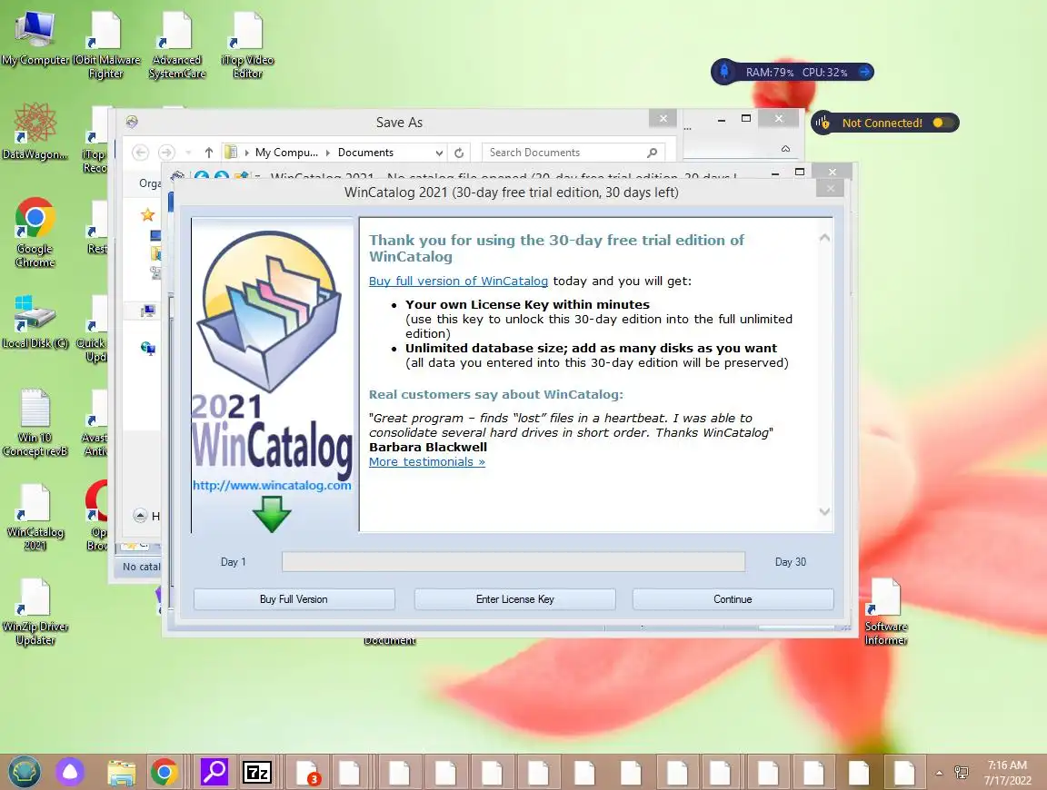Open Software Informer desktop shortcut

[886, 612]
